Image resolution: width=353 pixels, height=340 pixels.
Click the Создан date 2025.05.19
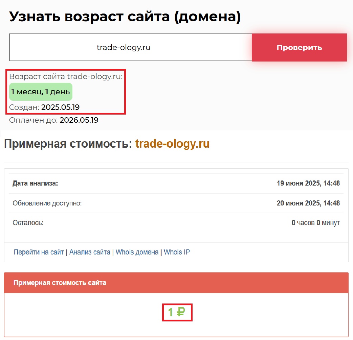[60, 107]
